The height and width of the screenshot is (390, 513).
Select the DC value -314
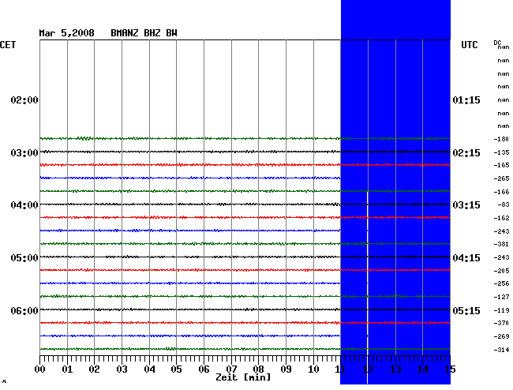pyautogui.click(x=501, y=350)
